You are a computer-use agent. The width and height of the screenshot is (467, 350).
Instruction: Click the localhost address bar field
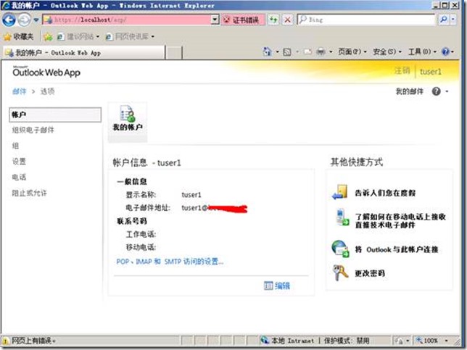click(x=127, y=20)
